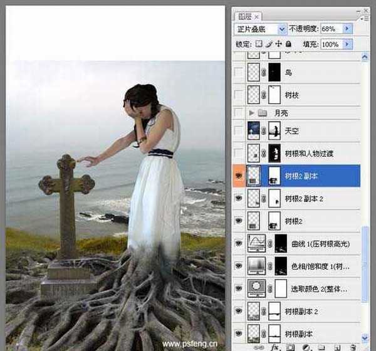Click the lock image pixels brush icon
This screenshot has width=376, height=351.
coord(268,45)
